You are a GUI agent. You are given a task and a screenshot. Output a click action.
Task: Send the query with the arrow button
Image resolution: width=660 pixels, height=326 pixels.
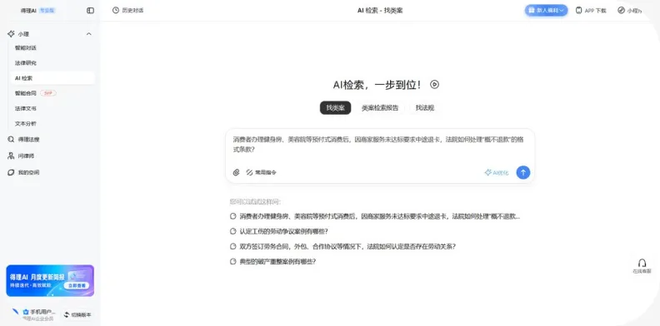[523, 172]
